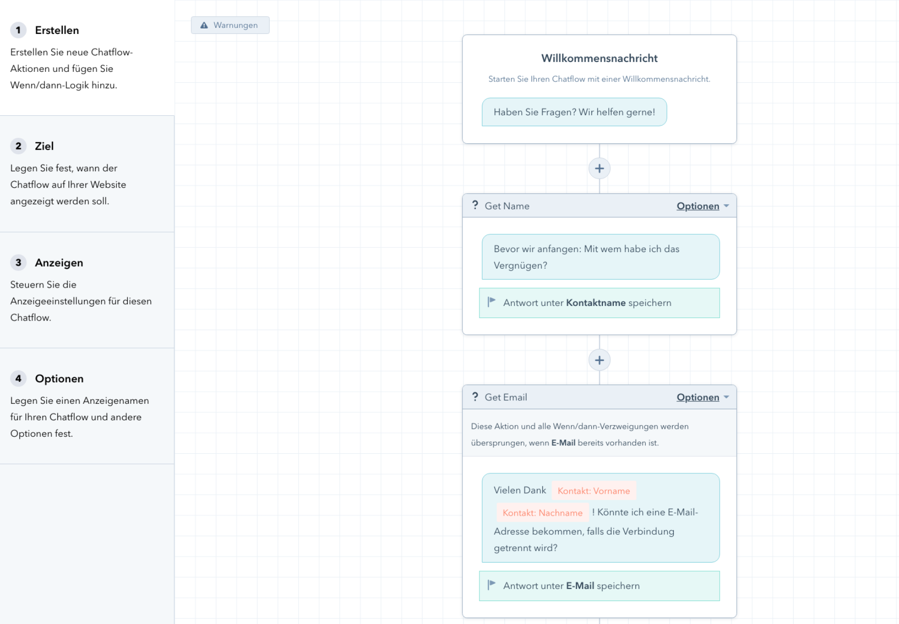Click the 'Kontakt: Vorname' token
Image resolution: width=899 pixels, height=624 pixels.
tap(594, 491)
